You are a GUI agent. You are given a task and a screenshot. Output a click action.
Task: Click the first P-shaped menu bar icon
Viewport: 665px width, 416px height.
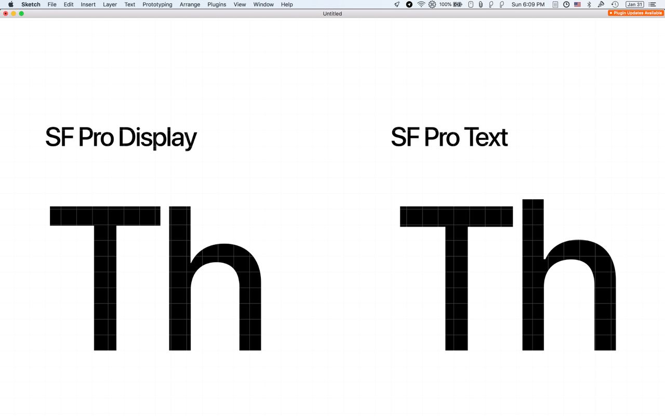[x=491, y=4]
